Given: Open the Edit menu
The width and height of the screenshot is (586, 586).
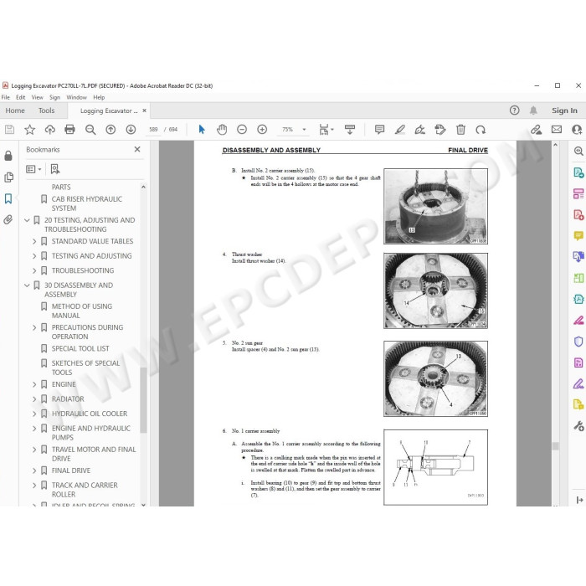Looking at the screenshot, I should (21, 97).
